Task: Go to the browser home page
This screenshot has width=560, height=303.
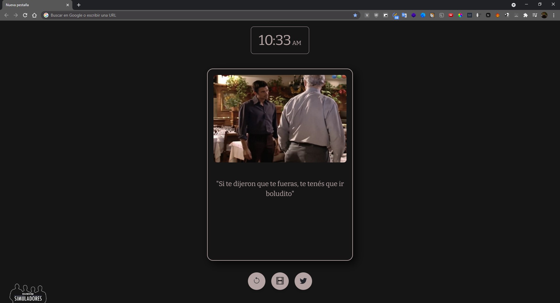Action: (34, 15)
